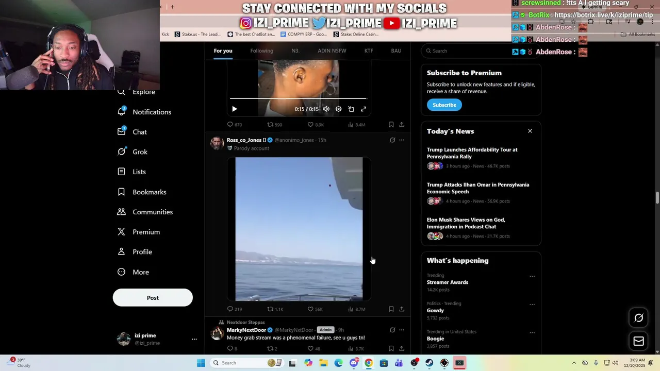Open Grok explain on Ross_co_Jones post
The width and height of the screenshot is (660, 371).
(392, 140)
